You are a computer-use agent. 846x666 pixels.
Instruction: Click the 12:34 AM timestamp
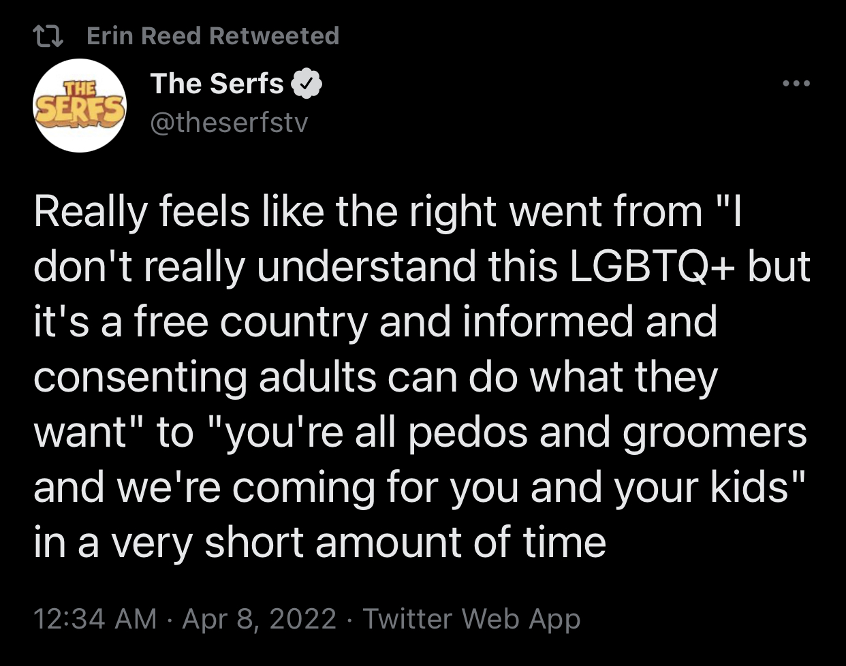[95, 618]
